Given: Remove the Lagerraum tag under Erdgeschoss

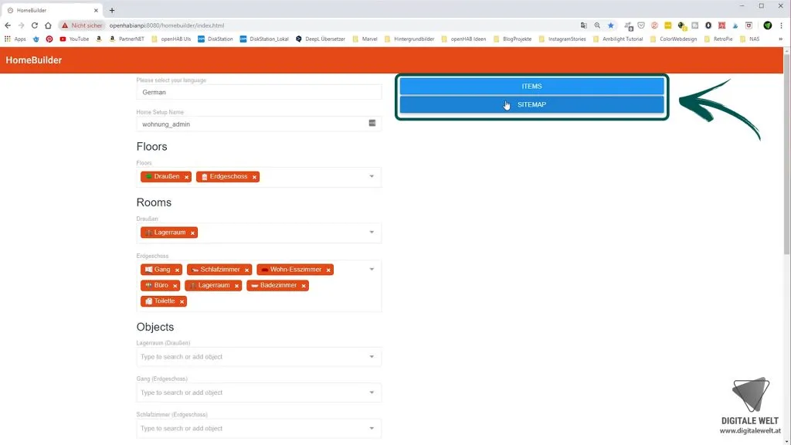Looking at the screenshot, I should 236,286.
